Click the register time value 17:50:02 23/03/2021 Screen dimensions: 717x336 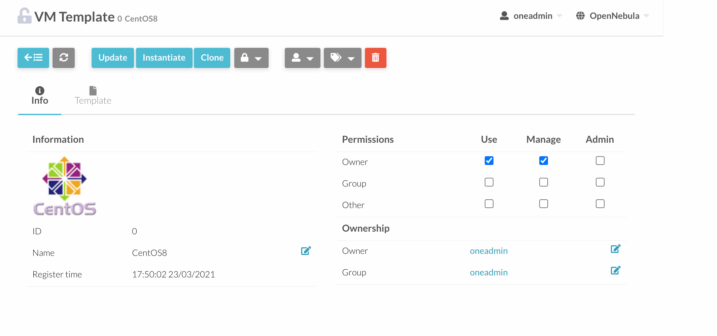click(174, 274)
